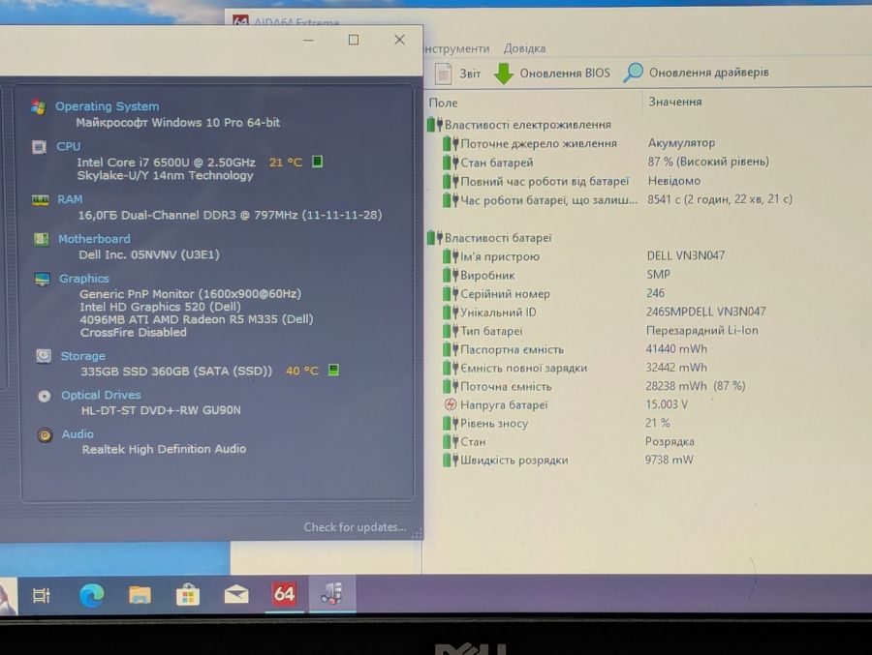Open the Motherboard section link
Viewport: 872px width, 655px height.
pyautogui.click(x=95, y=239)
